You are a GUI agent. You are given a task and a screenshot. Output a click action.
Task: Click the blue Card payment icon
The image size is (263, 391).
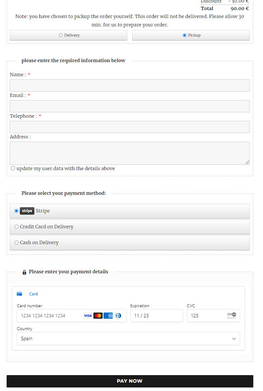19,294
